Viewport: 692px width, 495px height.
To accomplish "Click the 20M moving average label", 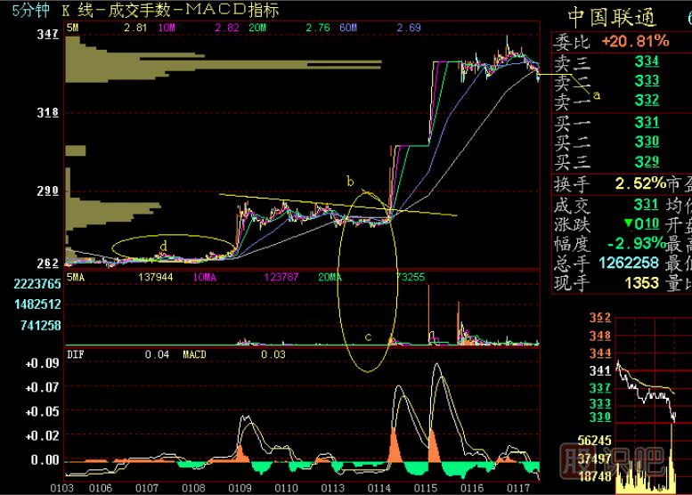I will 257,28.
